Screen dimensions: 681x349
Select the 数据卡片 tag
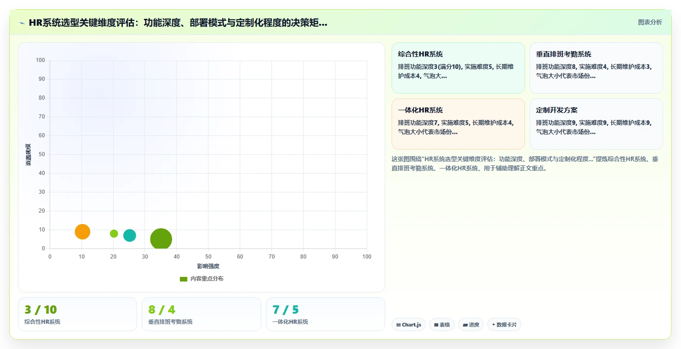pos(504,325)
